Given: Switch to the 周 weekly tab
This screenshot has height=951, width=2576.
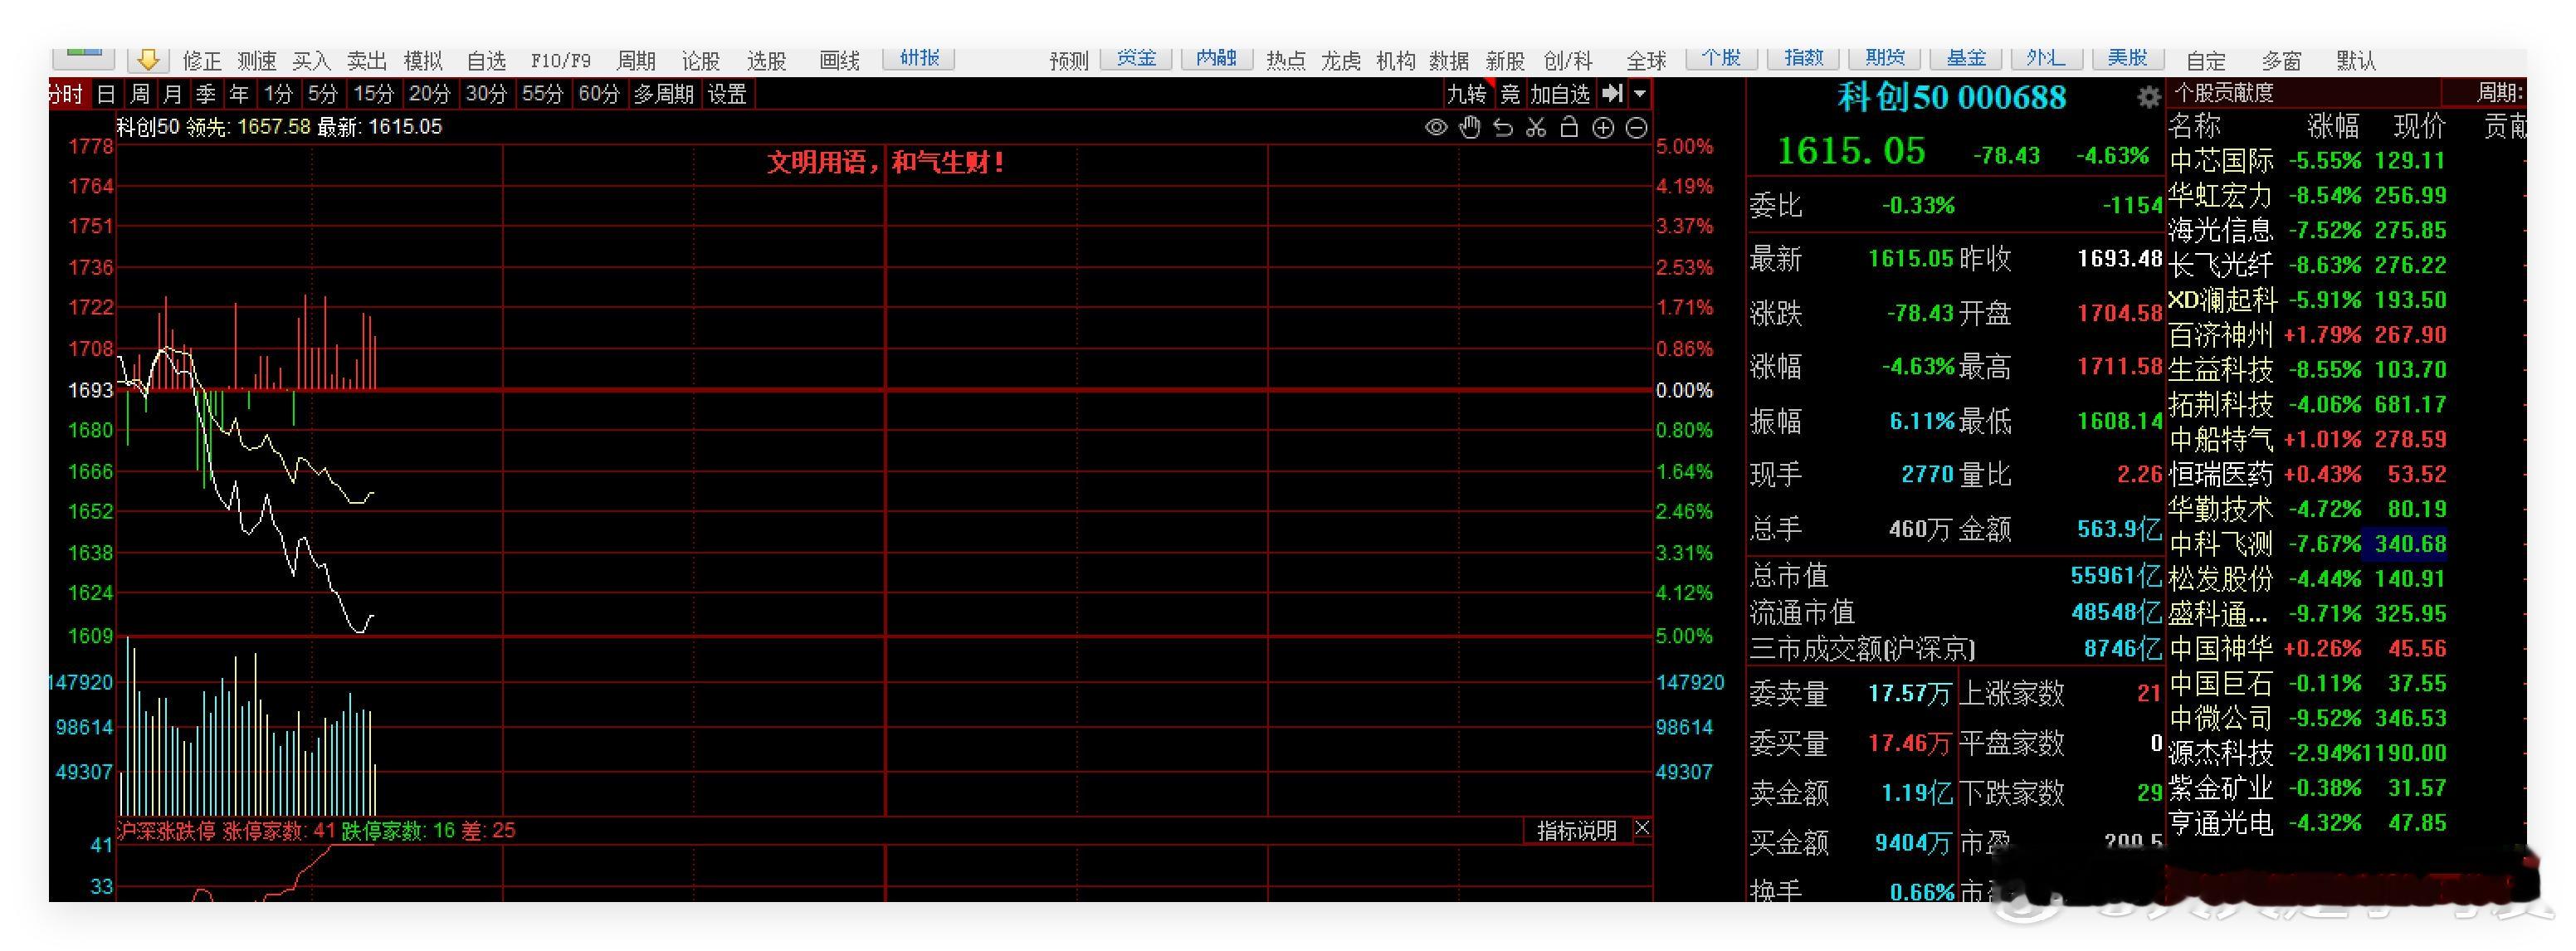Looking at the screenshot, I should click(140, 94).
